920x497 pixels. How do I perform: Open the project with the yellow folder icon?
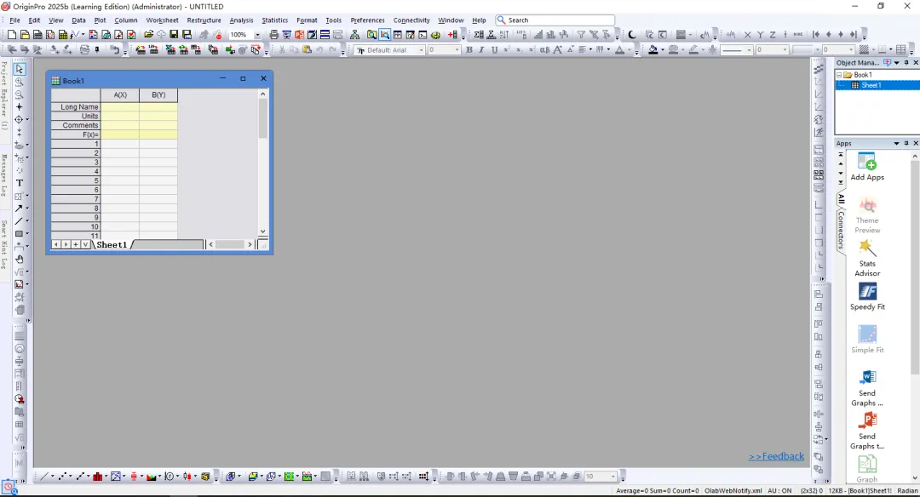click(148, 35)
